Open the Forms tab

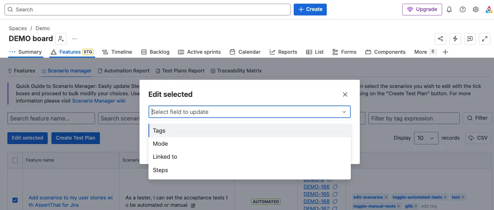(x=345, y=52)
